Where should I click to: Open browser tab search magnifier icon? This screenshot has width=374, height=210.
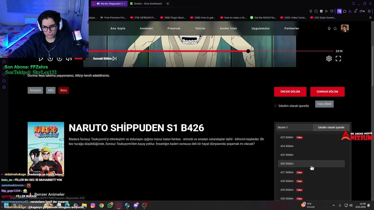click(x=353, y=3)
